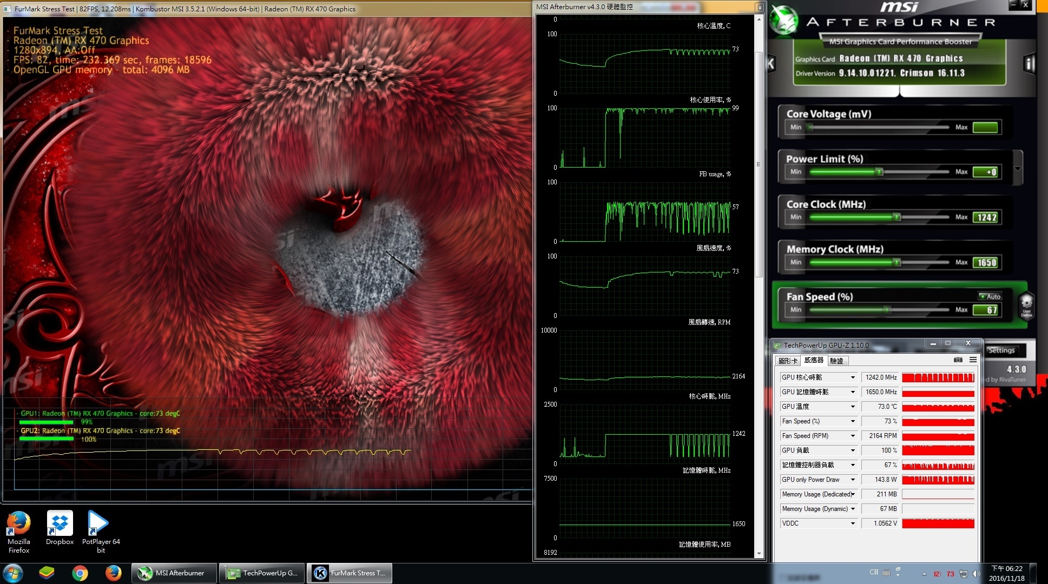The width and height of the screenshot is (1048, 584).
Task: Click the red 73 temperature tray icon
Action: click(x=950, y=574)
